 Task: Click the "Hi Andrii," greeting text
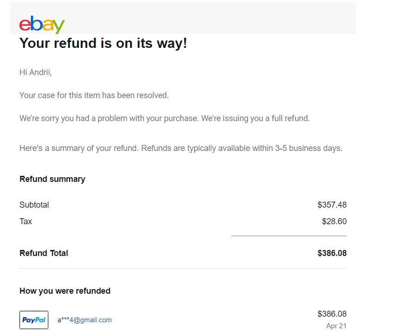[35, 72]
